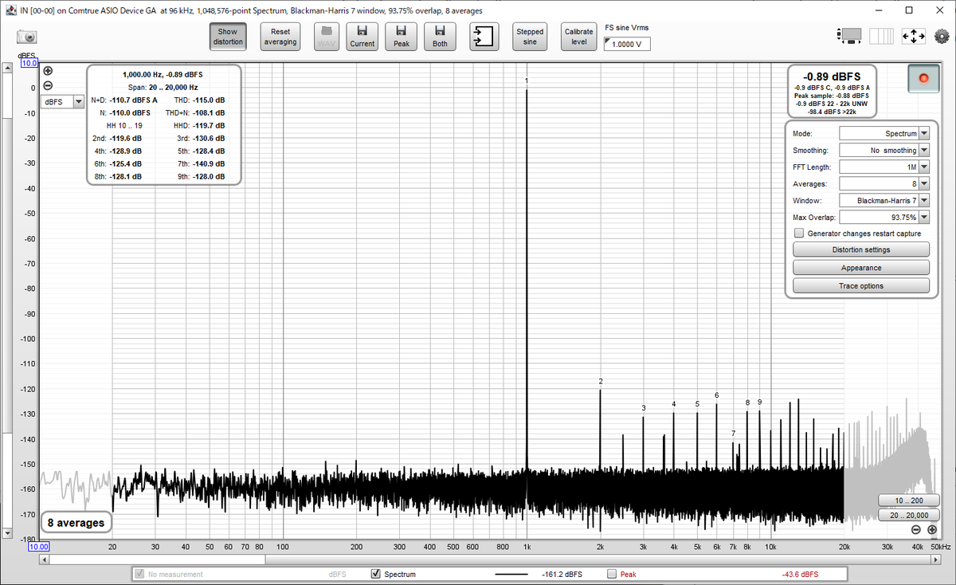This screenshot has width=956, height=585.
Task: Zoom in horizontally with bottom-right plus icon
Action: pos(931,529)
